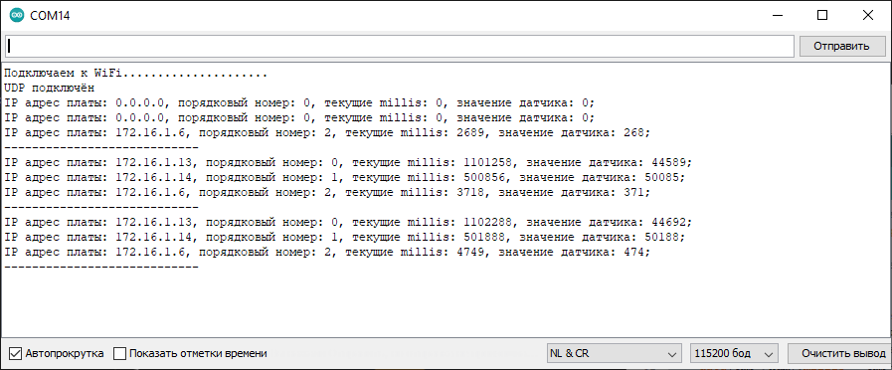Click the serial message input field
The image size is (892, 370).
tap(400, 46)
